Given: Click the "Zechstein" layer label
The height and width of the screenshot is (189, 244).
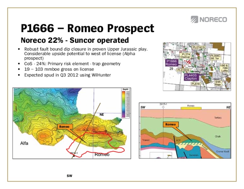Looking at the screenshot, I should [194, 155].
